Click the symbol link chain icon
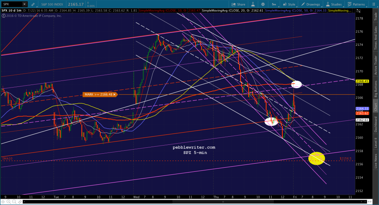379x205 pixels. [x=33, y=4]
